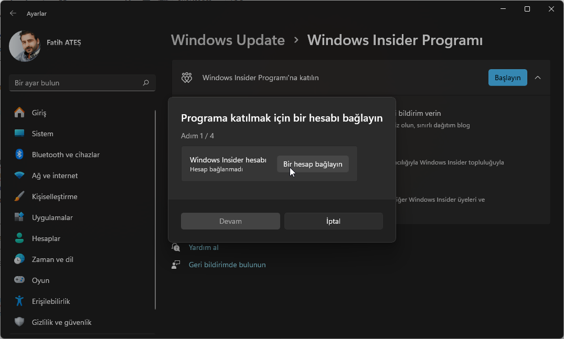Viewport: 564px width, 339px height.
Task: Open Ağ ve internet Wi-Fi icon
Action: (x=19, y=176)
